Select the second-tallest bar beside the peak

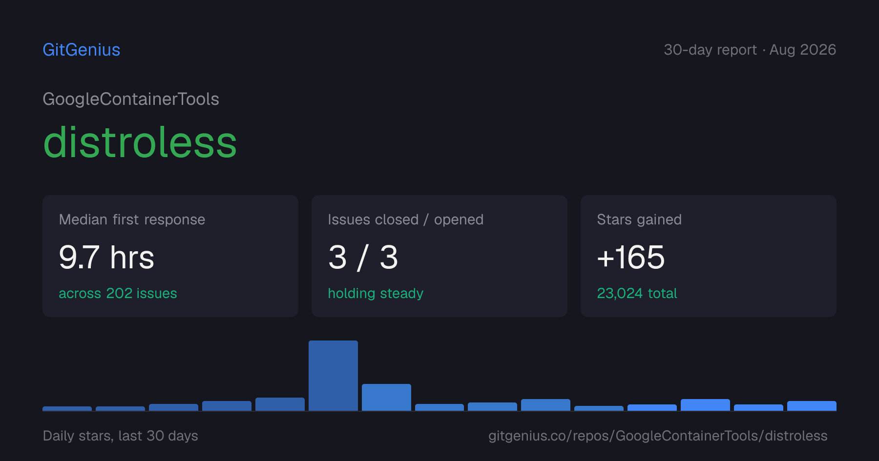[x=386, y=397]
